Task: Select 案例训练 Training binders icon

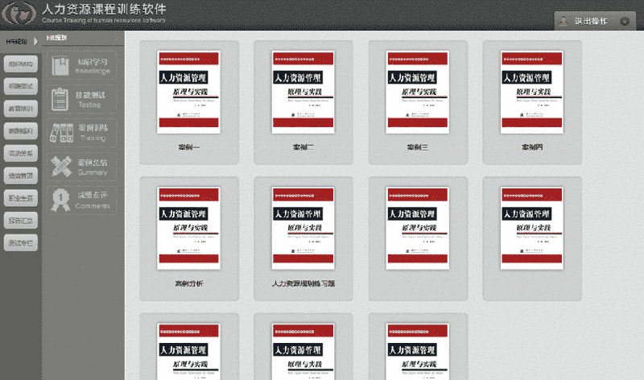Action: tap(60, 133)
